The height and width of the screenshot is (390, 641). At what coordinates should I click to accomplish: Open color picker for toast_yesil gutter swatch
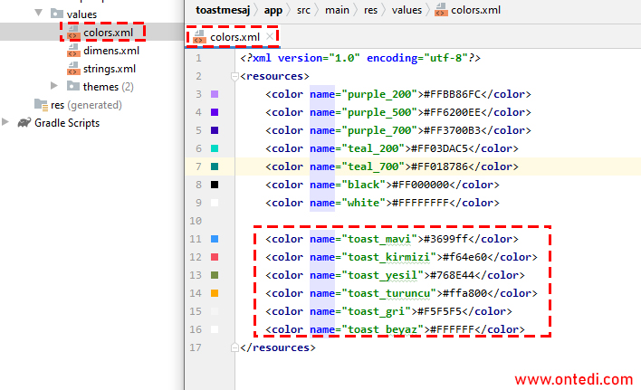(x=215, y=275)
